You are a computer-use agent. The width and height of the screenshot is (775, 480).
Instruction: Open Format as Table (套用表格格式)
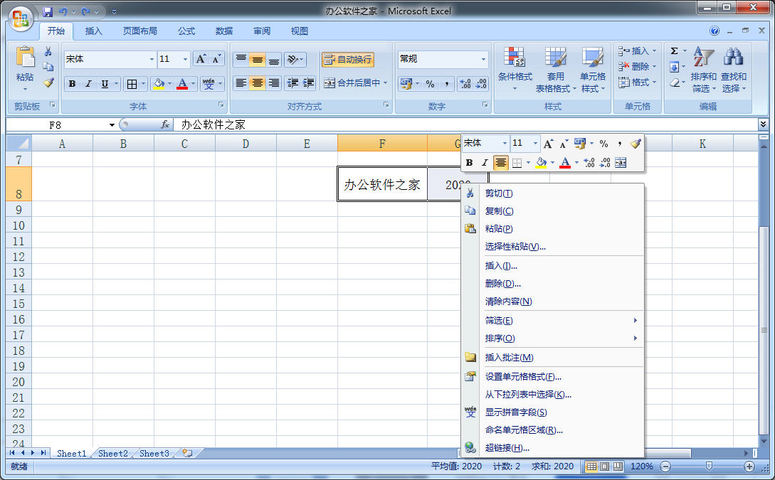(556, 69)
